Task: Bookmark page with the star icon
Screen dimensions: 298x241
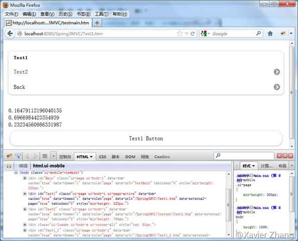Action: tap(179, 34)
